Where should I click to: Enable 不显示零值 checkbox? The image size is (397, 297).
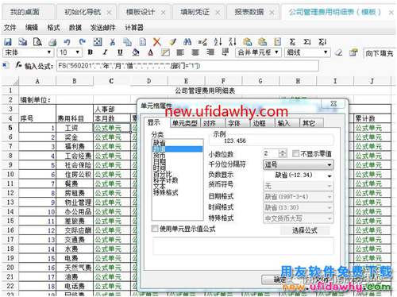pyautogui.click(x=295, y=154)
